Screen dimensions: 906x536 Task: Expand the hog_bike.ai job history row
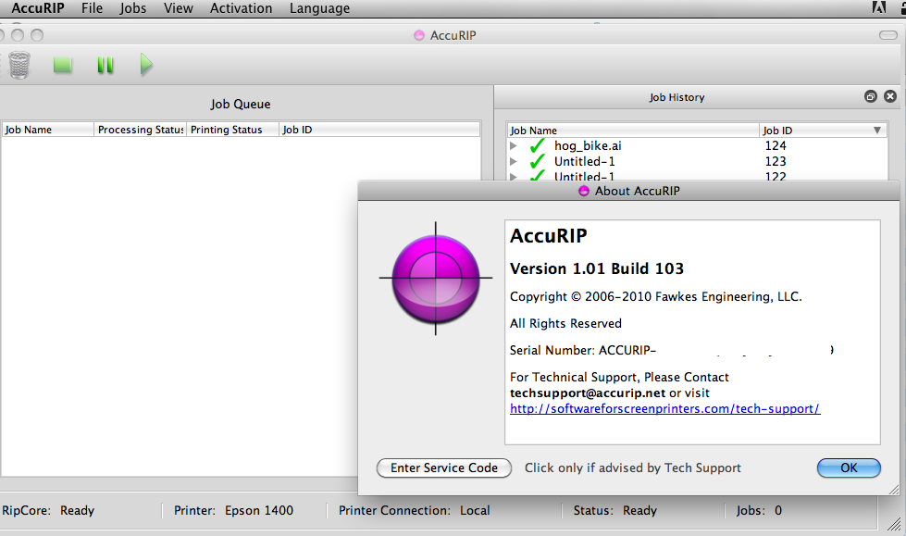pos(513,145)
